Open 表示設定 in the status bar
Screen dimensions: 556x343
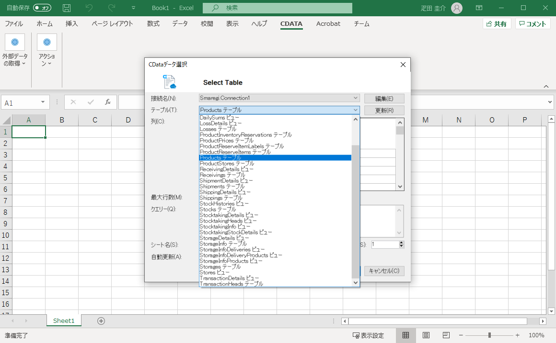[369, 335]
